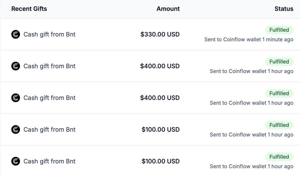
Task: Click the Fulfilled badge in the fourth row
Action: (279, 125)
